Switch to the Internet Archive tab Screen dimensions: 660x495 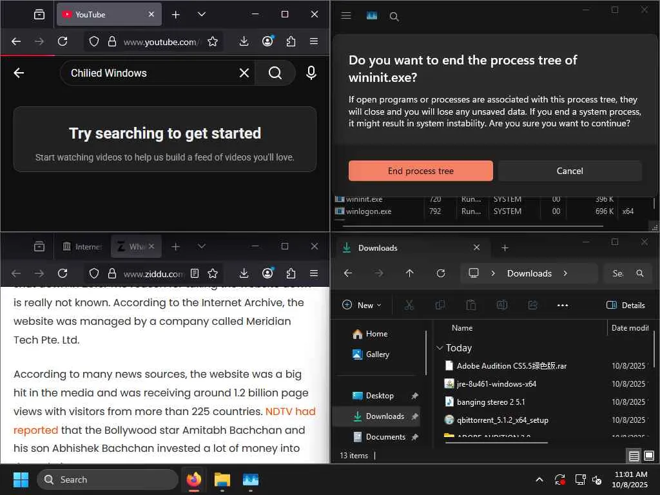(x=82, y=247)
